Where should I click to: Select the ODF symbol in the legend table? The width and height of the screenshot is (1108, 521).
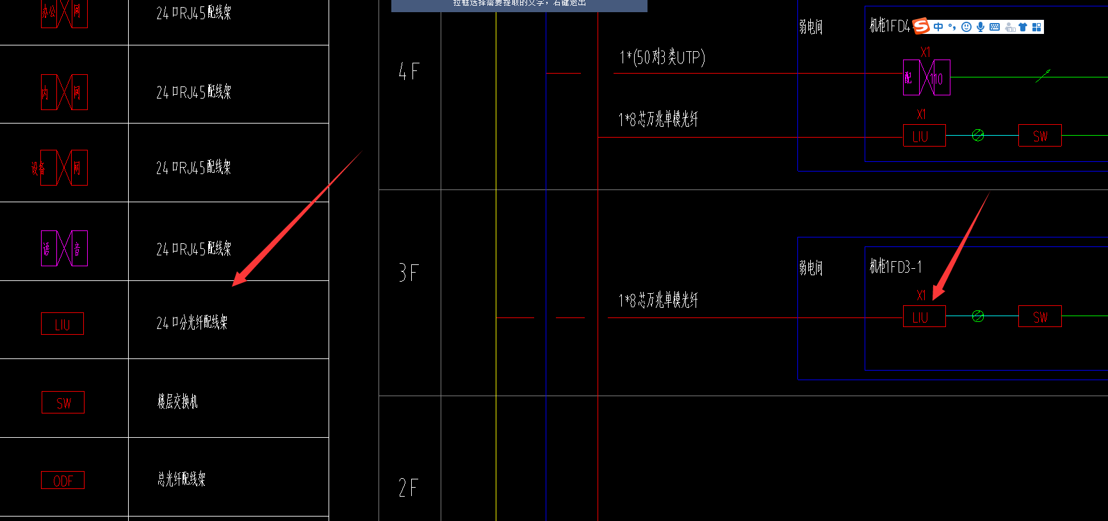tap(63, 480)
